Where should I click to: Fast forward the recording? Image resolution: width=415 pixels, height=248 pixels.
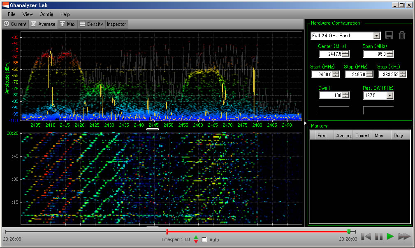coord(404,237)
